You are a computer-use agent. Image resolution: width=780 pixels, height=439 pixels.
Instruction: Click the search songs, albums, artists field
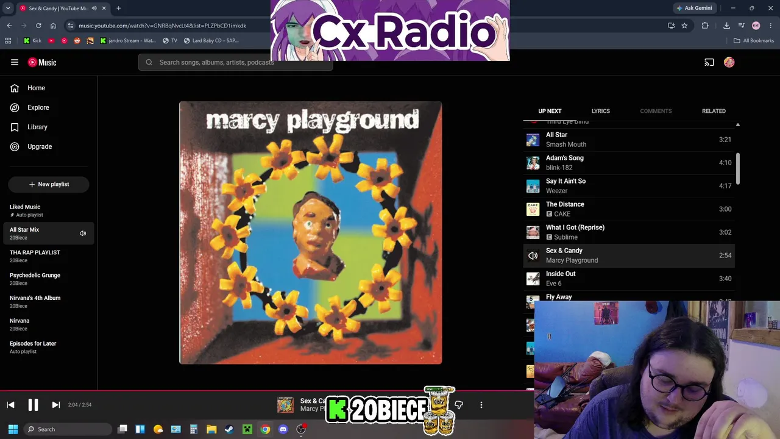click(x=236, y=62)
